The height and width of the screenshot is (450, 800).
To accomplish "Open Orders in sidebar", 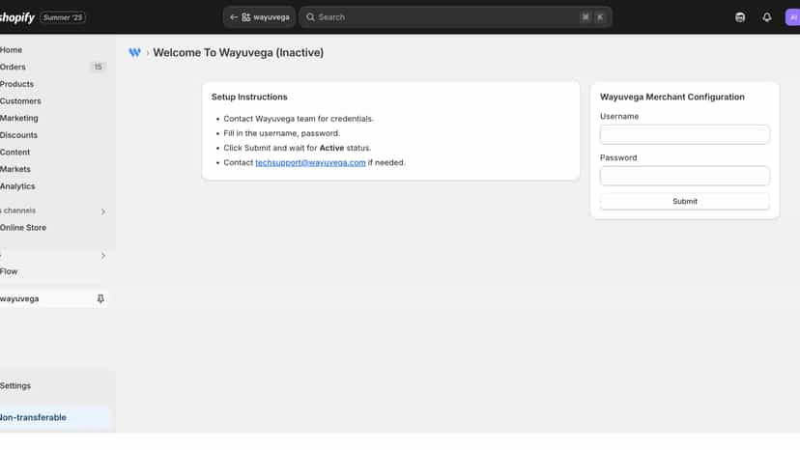I will coord(13,67).
